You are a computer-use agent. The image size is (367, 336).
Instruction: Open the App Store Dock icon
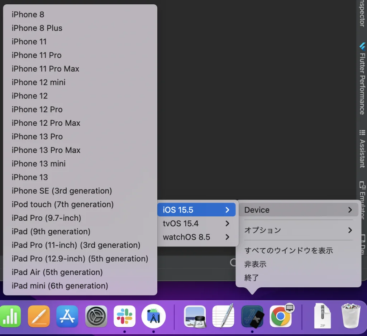tap(67, 316)
